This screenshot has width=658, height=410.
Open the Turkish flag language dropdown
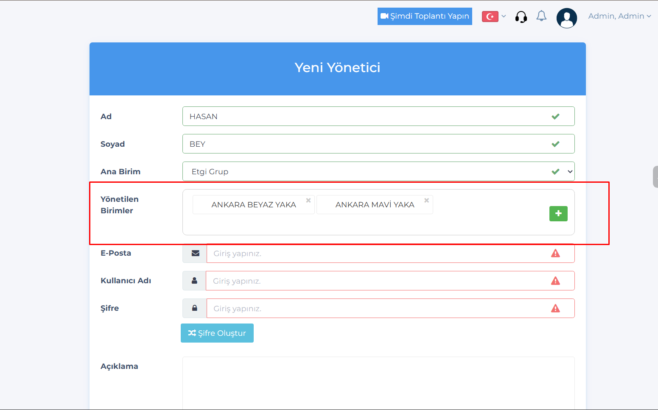[494, 17]
